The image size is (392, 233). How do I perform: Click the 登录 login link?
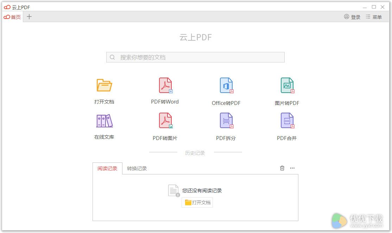(x=355, y=17)
